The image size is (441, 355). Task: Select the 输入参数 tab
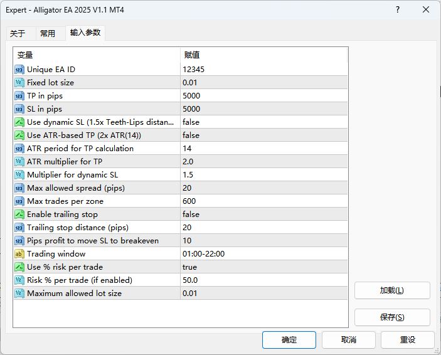tap(85, 33)
